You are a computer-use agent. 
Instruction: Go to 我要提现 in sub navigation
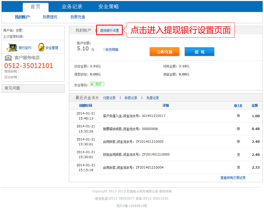pyautogui.click(x=50, y=17)
